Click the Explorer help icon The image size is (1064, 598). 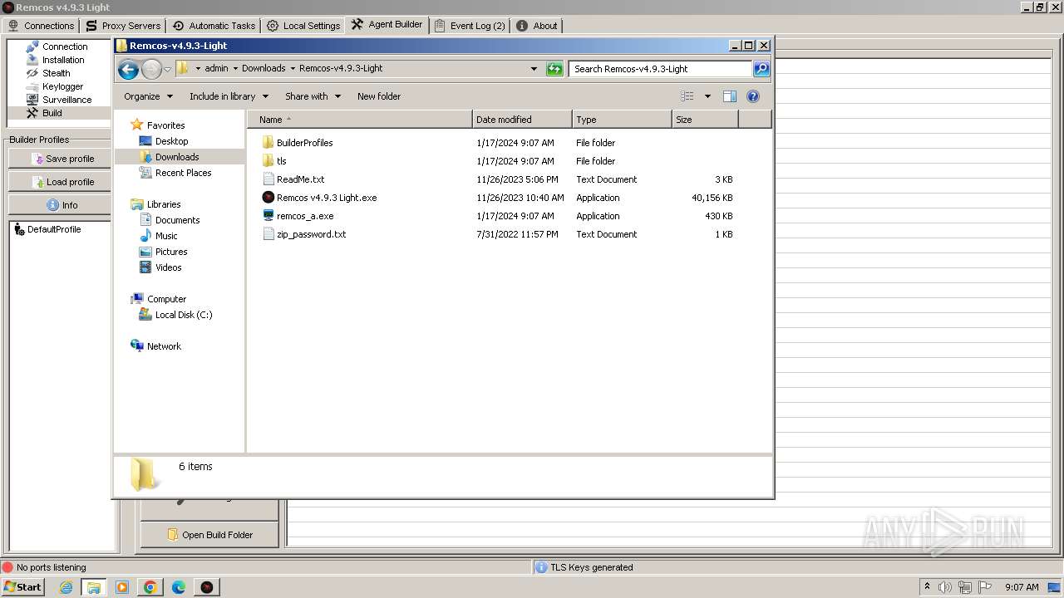[x=753, y=96]
